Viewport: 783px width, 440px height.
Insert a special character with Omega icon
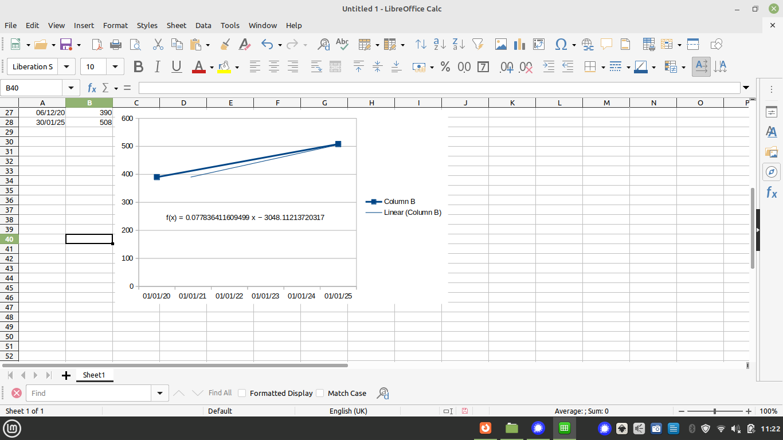(x=561, y=45)
